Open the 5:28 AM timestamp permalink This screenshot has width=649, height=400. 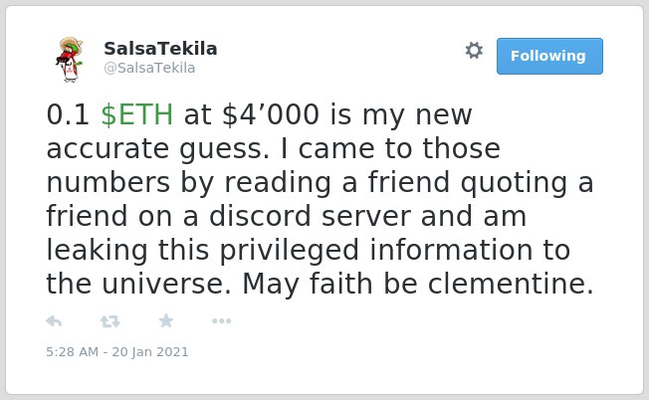pos(73,352)
